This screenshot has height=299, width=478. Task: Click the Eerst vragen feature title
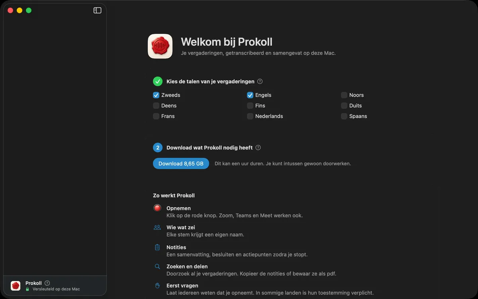pos(182,285)
